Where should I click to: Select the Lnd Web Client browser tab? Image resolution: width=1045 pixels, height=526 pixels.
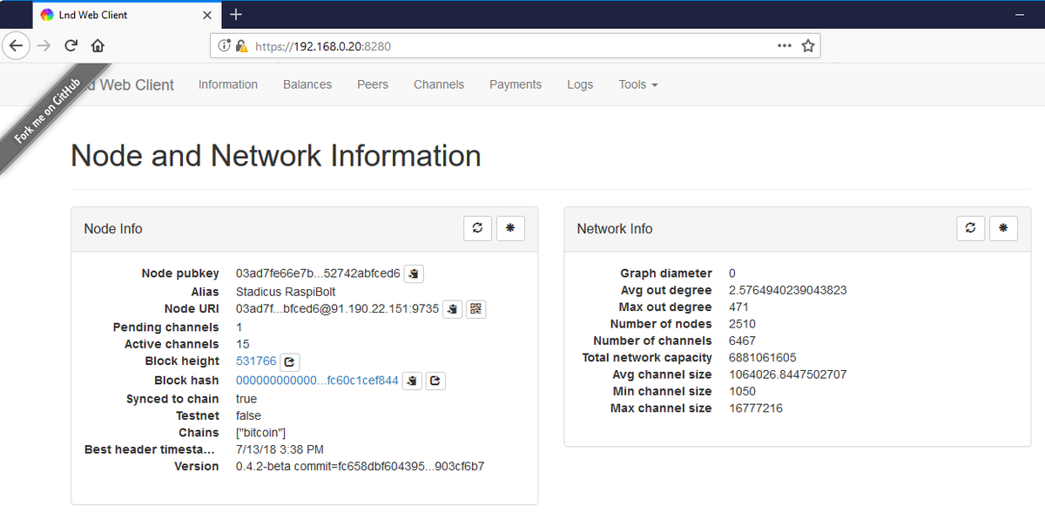tap(126, 15)
